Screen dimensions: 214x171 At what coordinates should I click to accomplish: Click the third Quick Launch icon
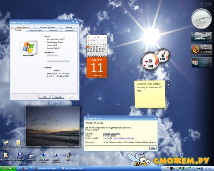[x=27, y=168]
